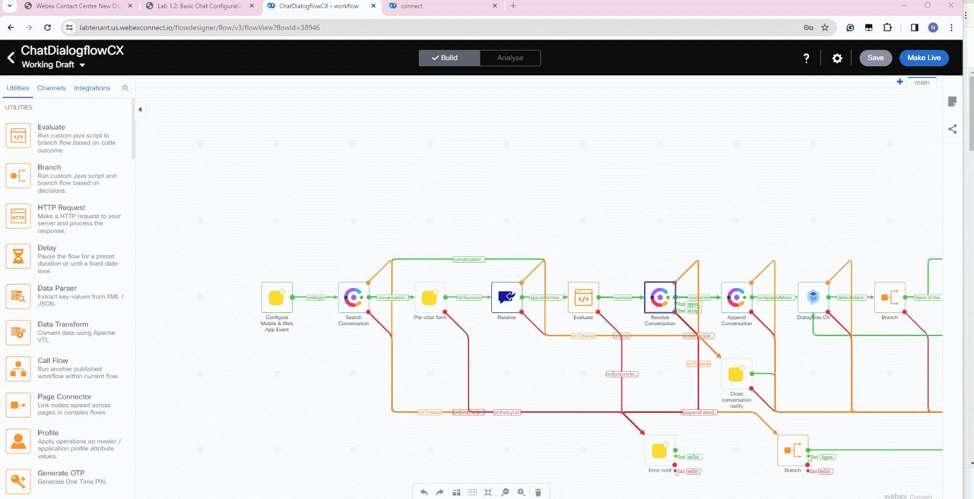Select the Pre-chat form node
The image size is (974, 499).
[430, 297]
